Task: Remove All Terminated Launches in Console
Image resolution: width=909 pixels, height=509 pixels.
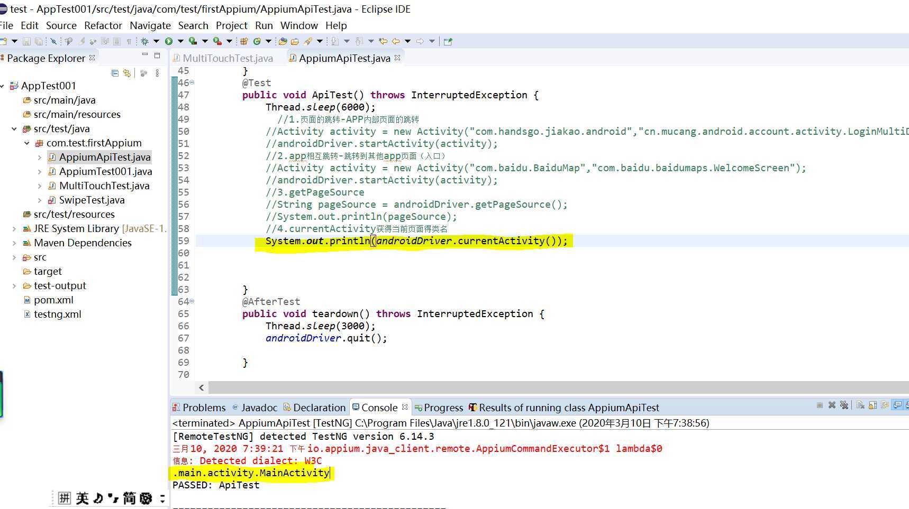Action: [x=844, y=405]
